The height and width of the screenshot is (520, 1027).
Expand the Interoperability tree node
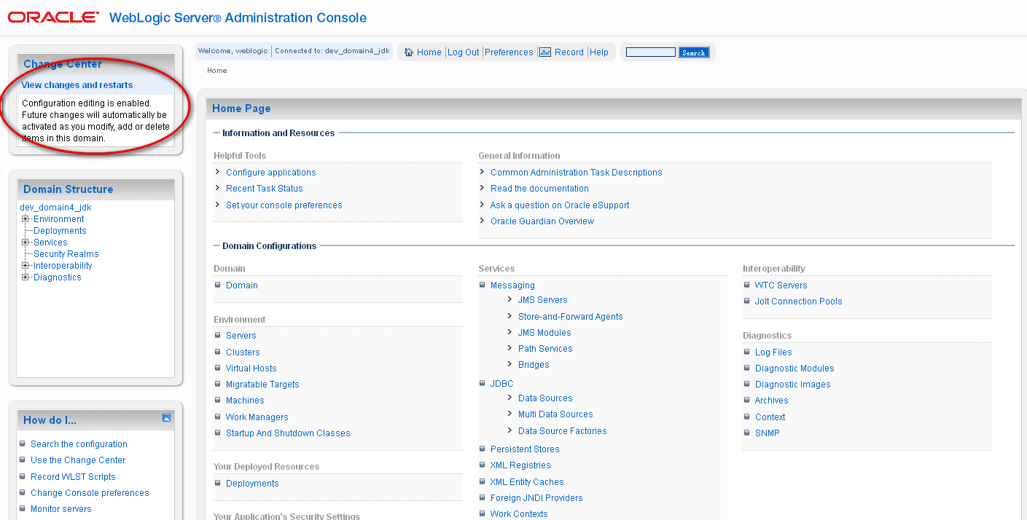(26, 266)
